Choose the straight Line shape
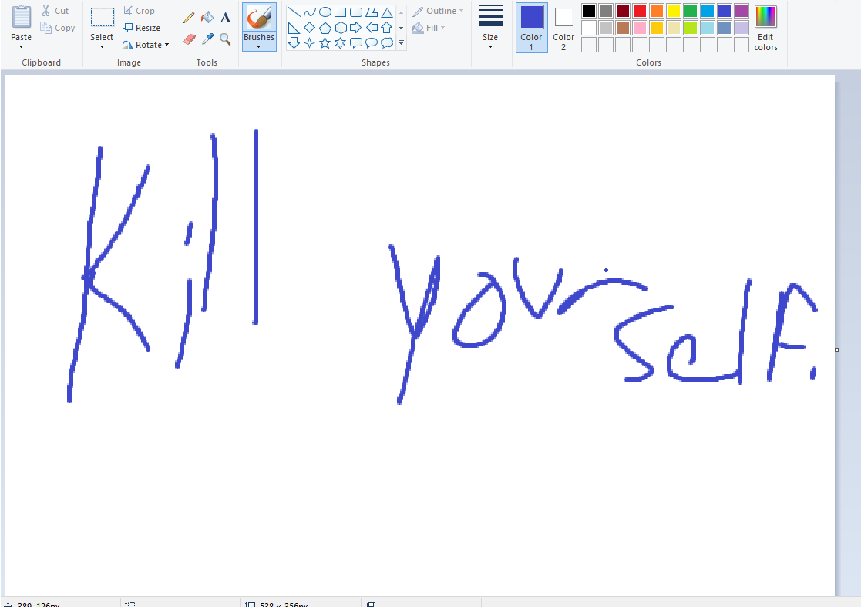 click(294, 12)
